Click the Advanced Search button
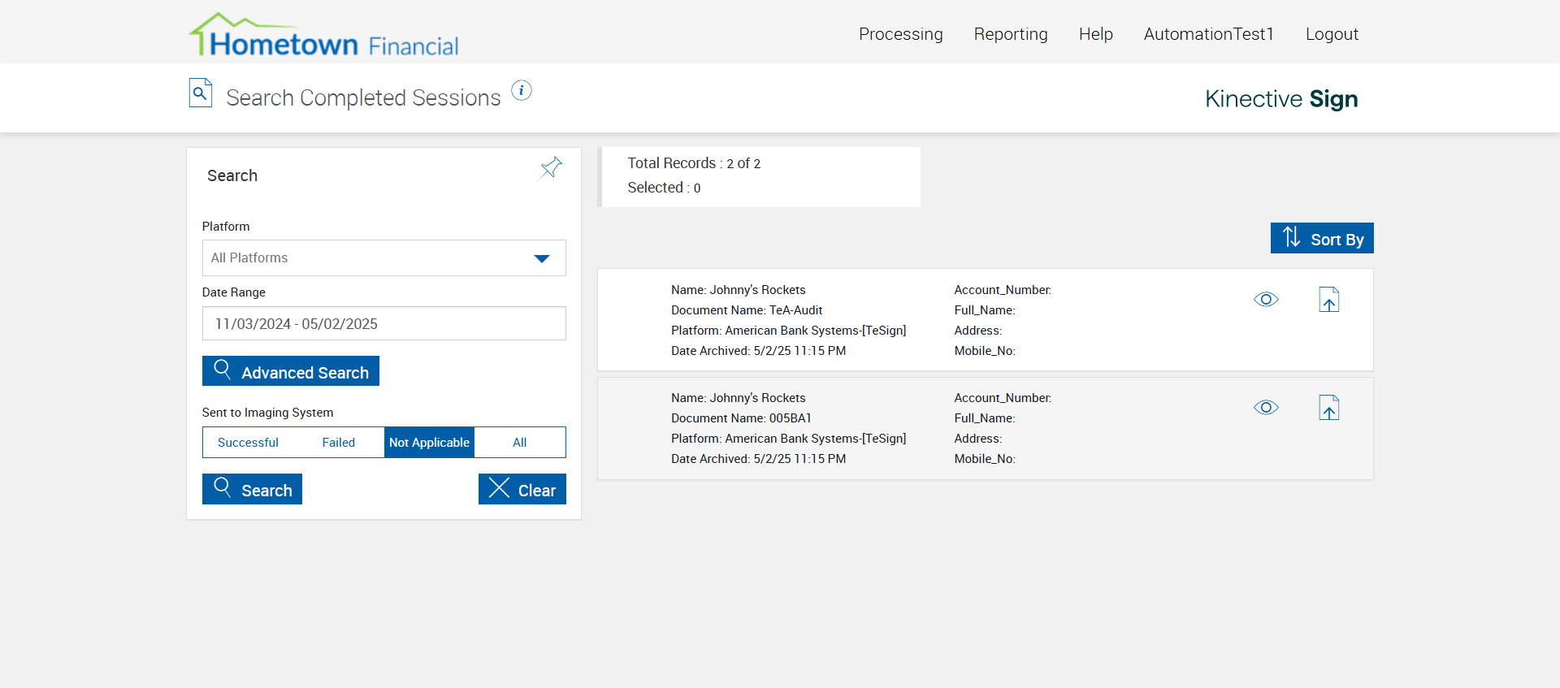The width and height of the screenshot is (1560, 688). point(291,371)
